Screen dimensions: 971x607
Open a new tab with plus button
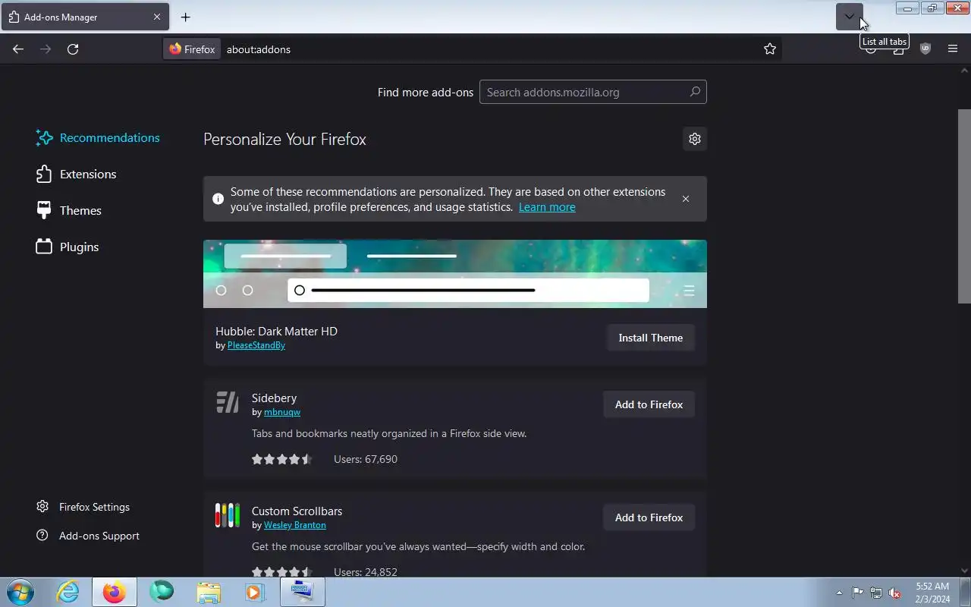point(186,17)
